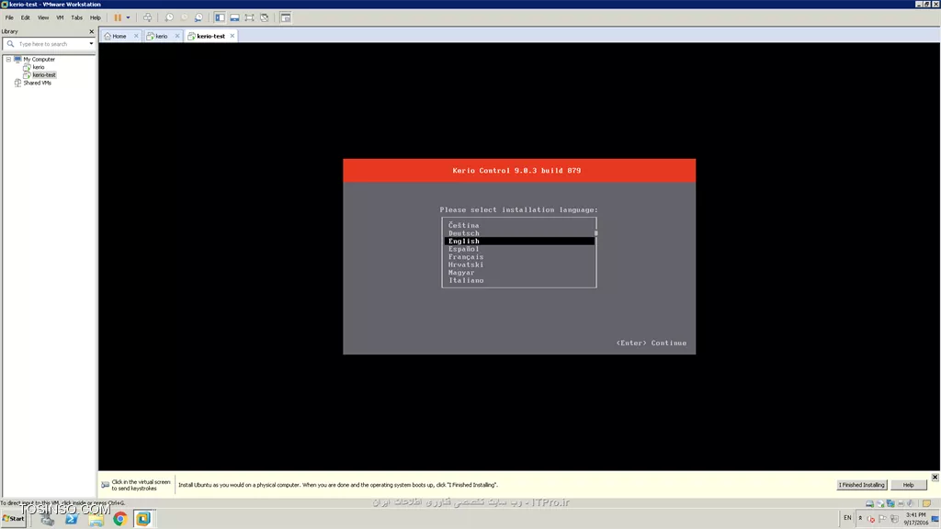Click the I Finished Installing button
This screenshot has height=529, width=941.
click(861, 485)
